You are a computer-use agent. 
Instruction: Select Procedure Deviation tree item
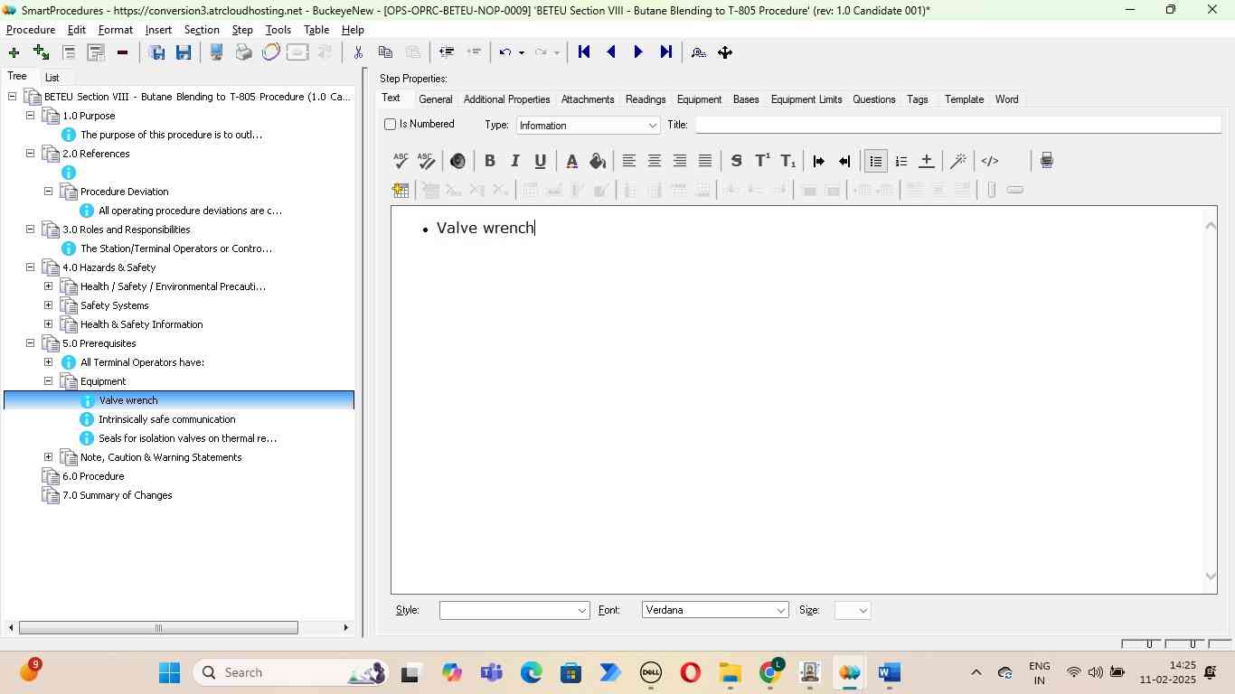click(125, 192)
